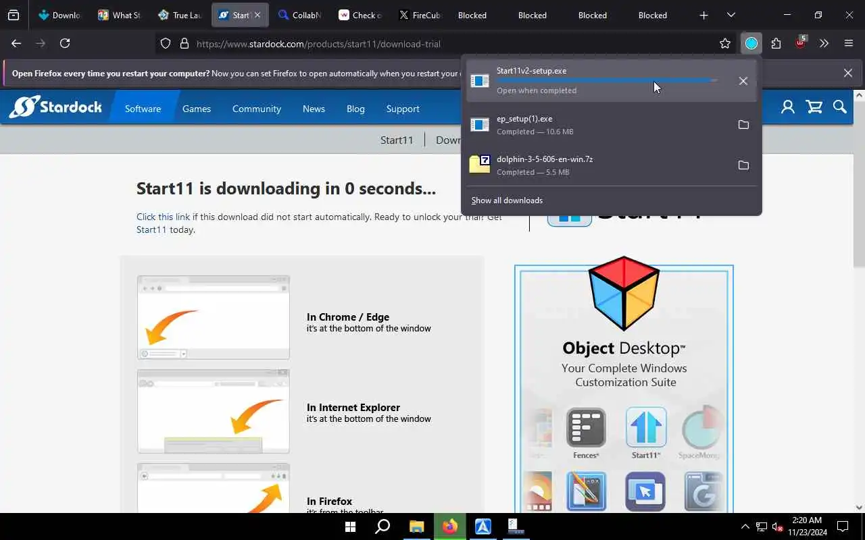The height and width of the screenshot is (540, 865).
Task: Switch to the 'Downlo' tab
Action: click(60, 15)
